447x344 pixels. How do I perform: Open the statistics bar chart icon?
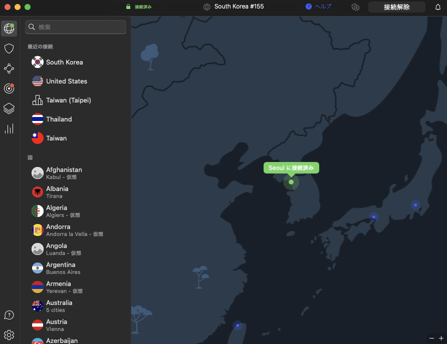coord(9,128)
